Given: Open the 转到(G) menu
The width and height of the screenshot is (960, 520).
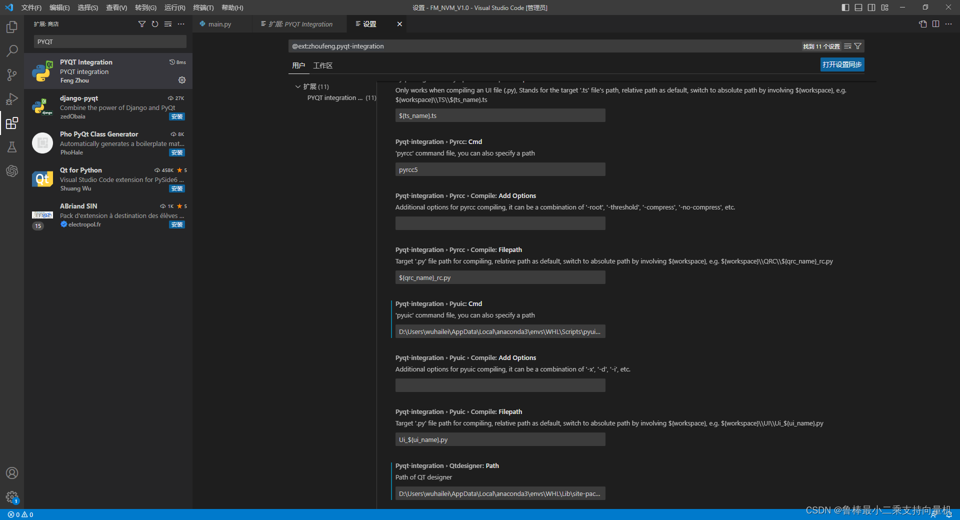Looking at the screenshot, I should tap(145, 7).
